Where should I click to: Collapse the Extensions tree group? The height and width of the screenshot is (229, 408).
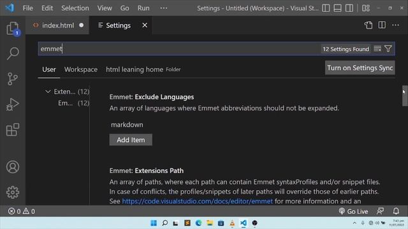coord(48,92)
